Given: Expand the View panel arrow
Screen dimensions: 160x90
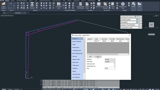Looking at the screenshot, I should 139,10.
